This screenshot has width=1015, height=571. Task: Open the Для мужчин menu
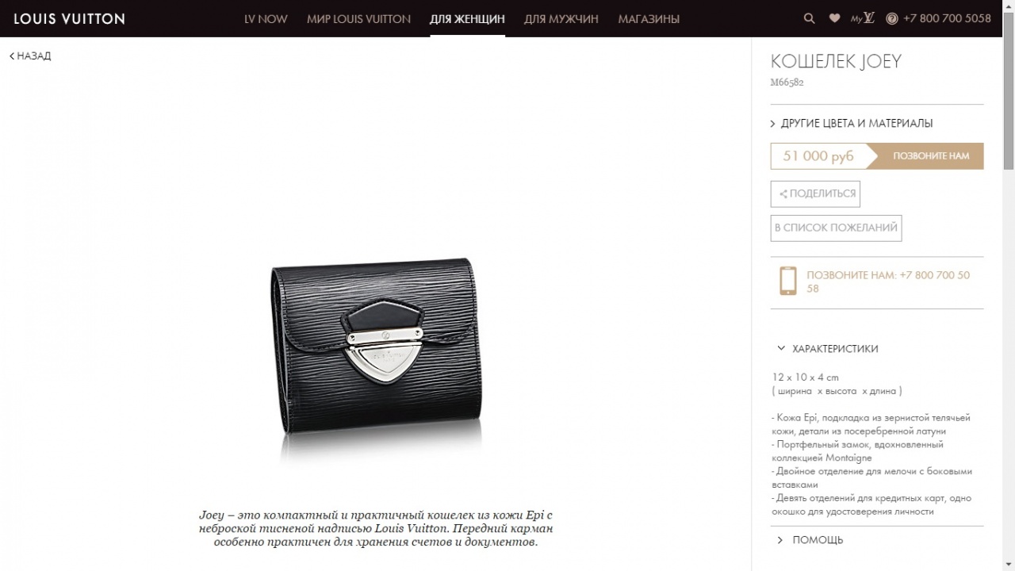coord(561,18)
